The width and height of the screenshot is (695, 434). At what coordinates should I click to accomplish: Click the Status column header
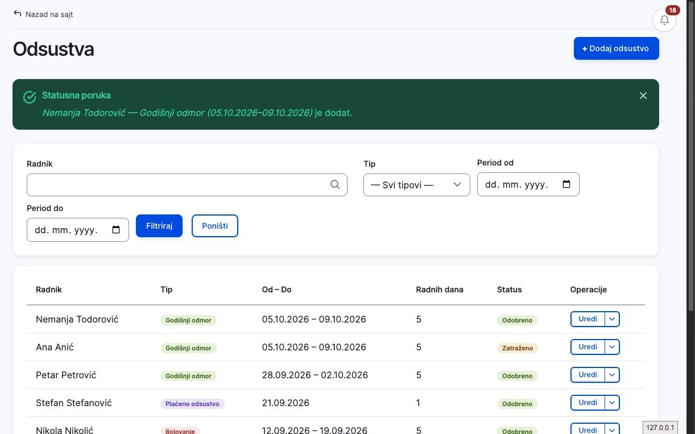click(510, 290)
